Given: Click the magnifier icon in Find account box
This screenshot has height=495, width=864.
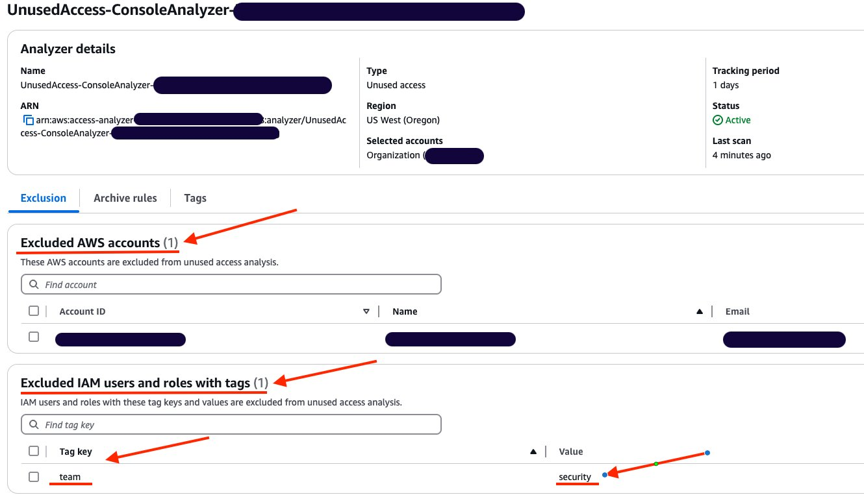Looking at the screenshot, I should pyautogui.click(x=34, y=284).
